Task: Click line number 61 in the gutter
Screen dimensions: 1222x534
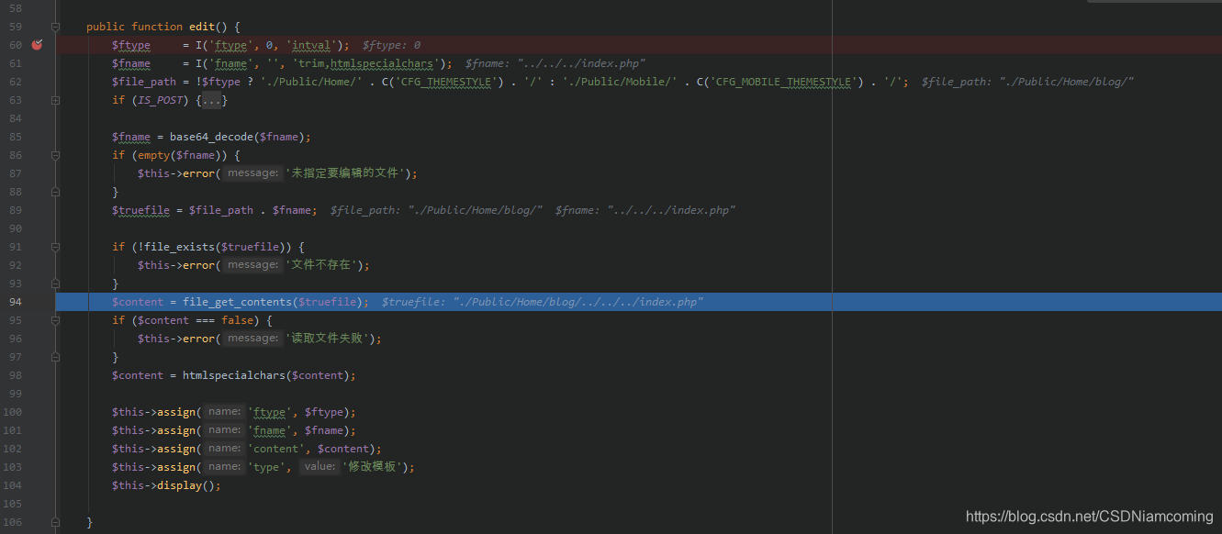Action: point(16,63)
